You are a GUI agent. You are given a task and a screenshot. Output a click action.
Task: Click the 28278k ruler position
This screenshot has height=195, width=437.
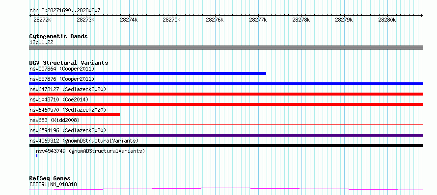(x=301, y=20)
